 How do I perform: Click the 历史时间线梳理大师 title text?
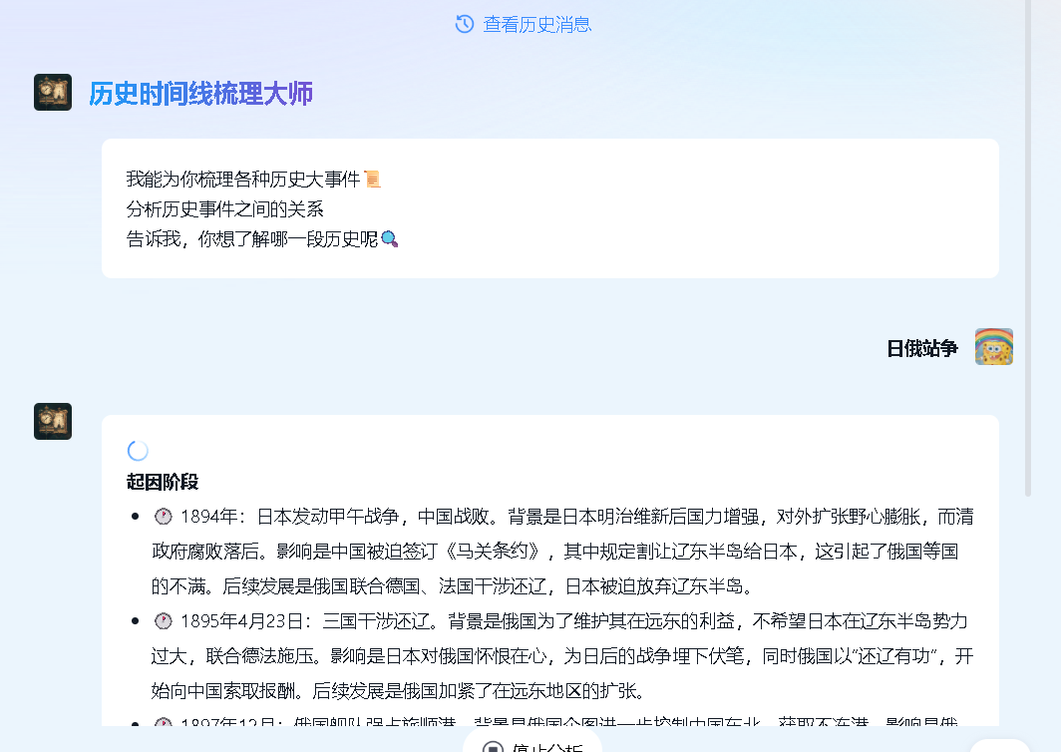pyautogui.click(x=200, y=95)
